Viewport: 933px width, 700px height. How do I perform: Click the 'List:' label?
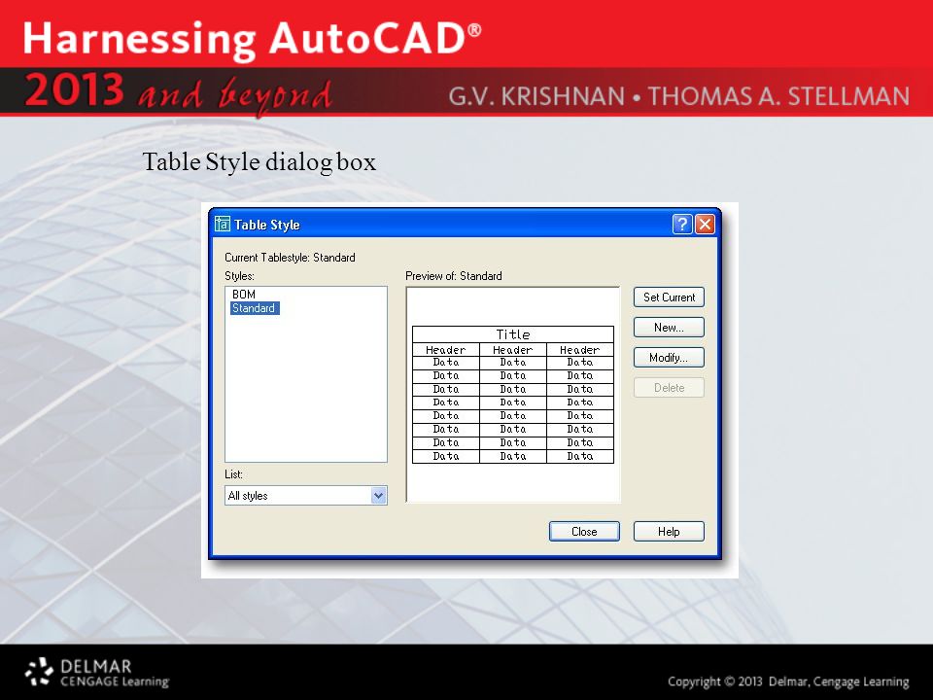[233, 474]
